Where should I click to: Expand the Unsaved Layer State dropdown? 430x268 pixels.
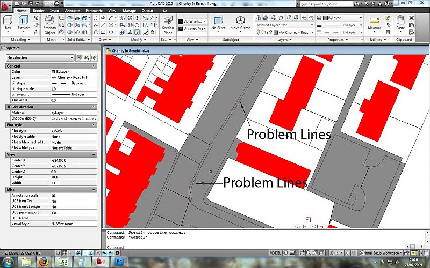(283, 25)
